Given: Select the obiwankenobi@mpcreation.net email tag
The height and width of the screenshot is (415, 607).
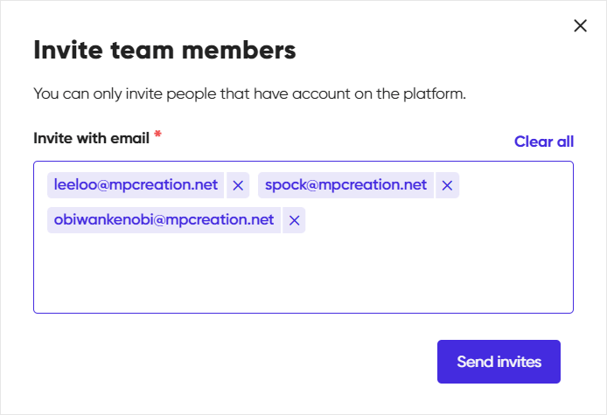Looking at the screenshot, I should [x=164, y=220].
